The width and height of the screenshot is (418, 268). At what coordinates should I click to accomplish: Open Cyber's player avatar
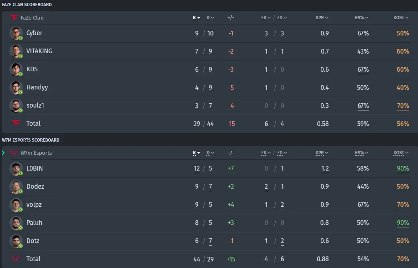(x=16, y=33)
